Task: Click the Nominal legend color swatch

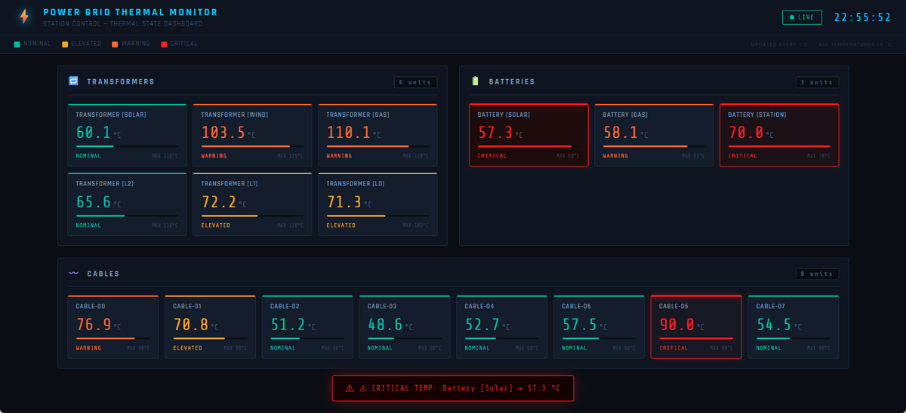Action: point(17,44)
